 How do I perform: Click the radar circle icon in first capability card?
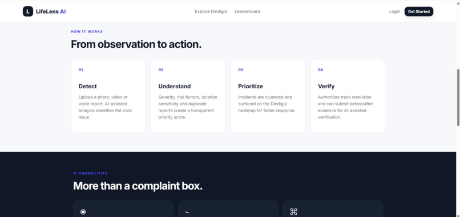[83, 212]
